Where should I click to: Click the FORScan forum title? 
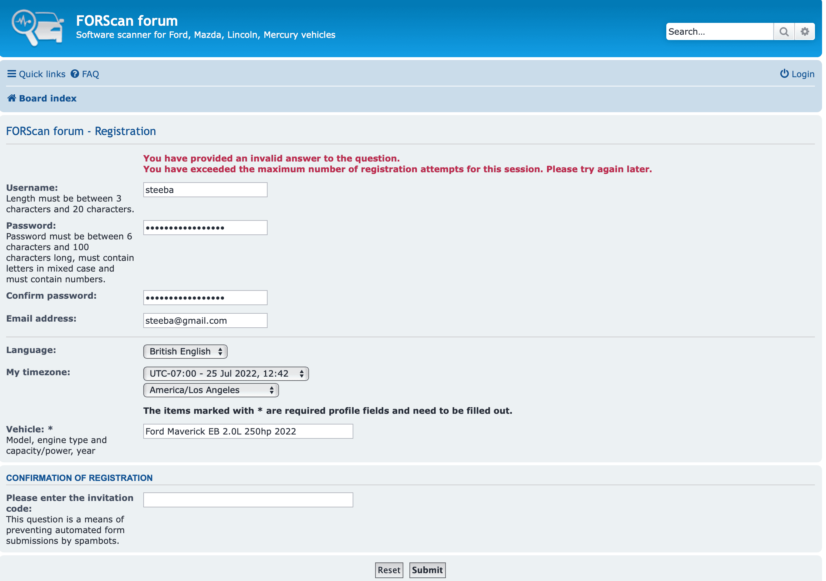click(x=127, y=20)
